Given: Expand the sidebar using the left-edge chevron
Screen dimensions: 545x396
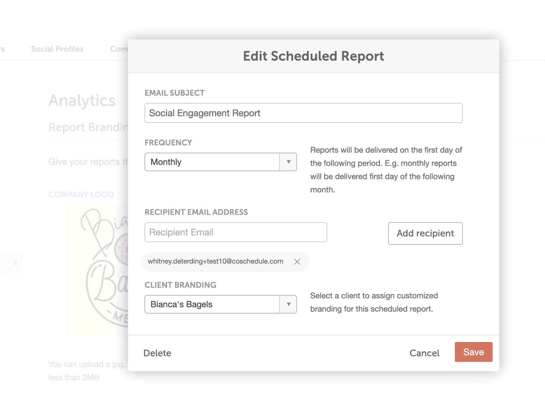Looking at the screenshot, I should click(15, 262).
